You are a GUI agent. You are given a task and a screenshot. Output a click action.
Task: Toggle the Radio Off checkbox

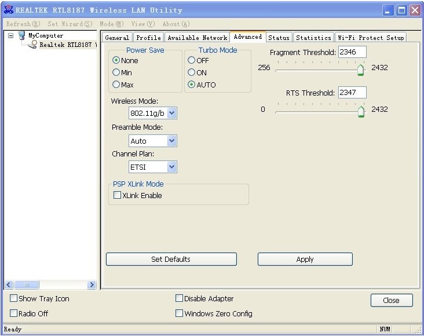coord(13,313)
